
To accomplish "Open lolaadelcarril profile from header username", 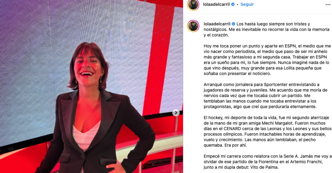I will click(x=216, y=5).
